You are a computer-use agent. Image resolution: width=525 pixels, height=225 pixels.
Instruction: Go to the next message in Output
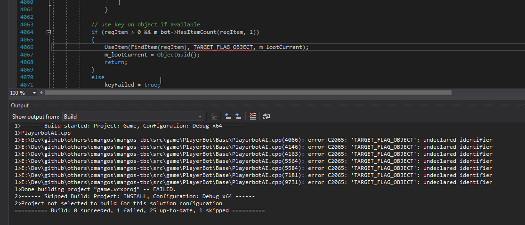[x=238, y=117]
